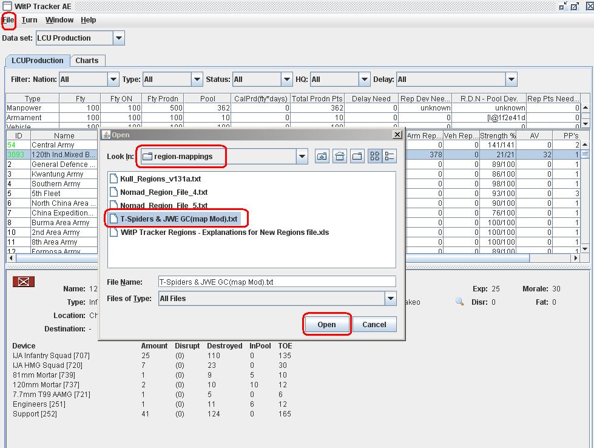This screenshot has height=448, width=594.
Task: Click the Pool column header
Action: point(208,98)
